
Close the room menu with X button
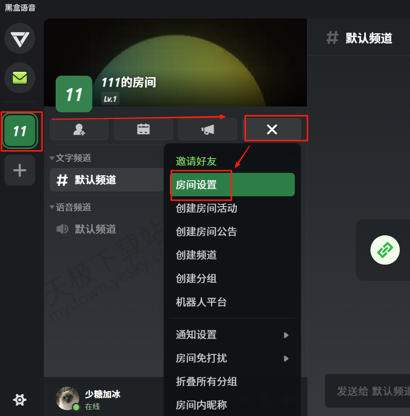[272, 129]
